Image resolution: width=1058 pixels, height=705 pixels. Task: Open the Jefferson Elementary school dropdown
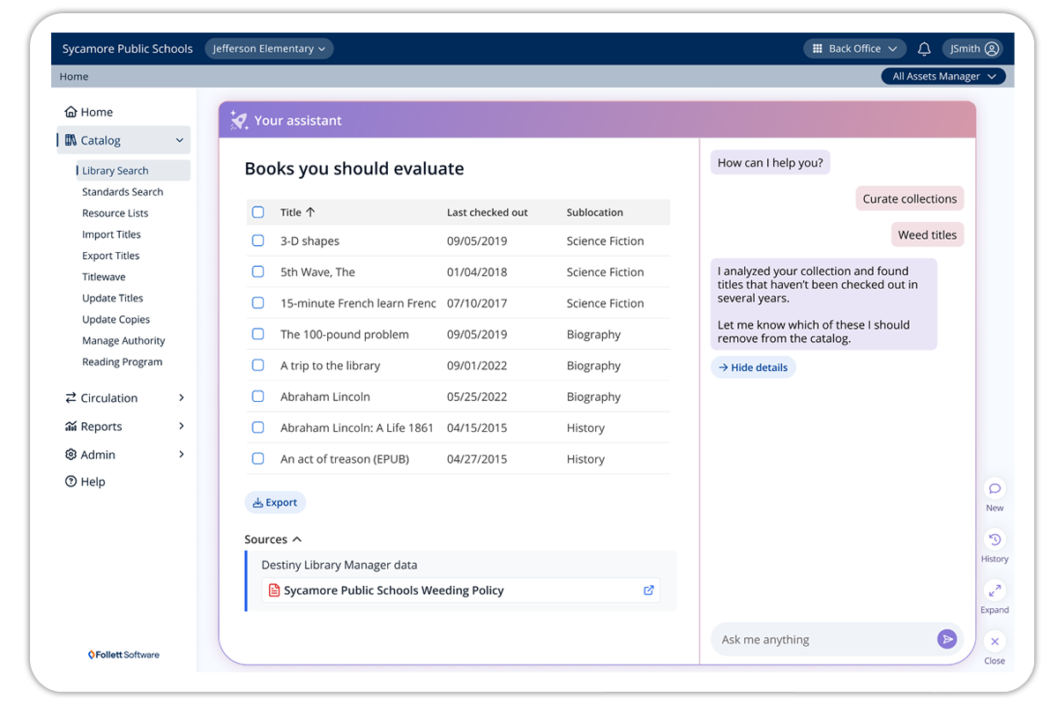click(x=269, y=49)
